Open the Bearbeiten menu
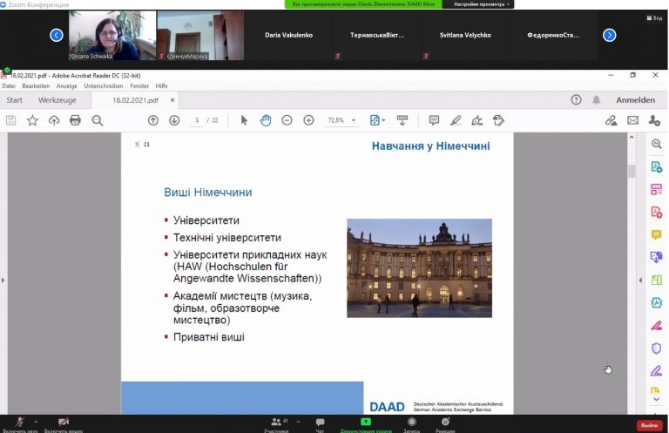The image size is (669, 433). click(36, 86)
